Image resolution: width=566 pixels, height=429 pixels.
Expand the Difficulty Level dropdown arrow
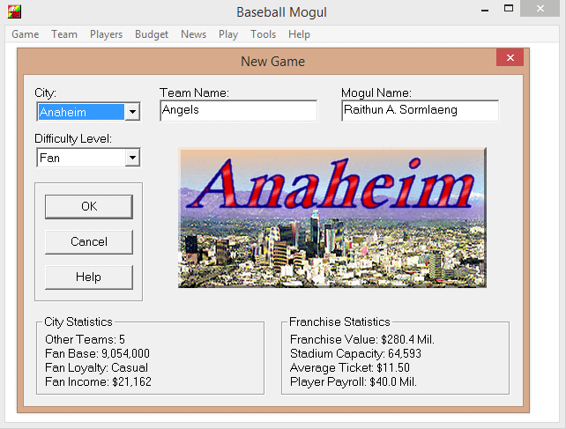(132, 158)
